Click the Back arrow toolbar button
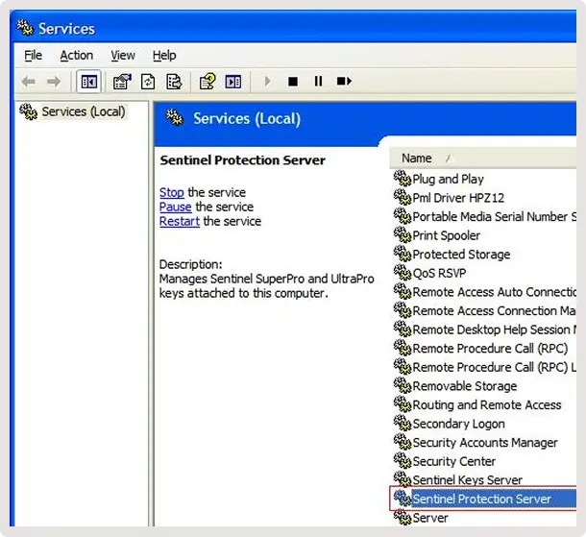Screen dimensions: 586x537 click(x=29, y=81)
